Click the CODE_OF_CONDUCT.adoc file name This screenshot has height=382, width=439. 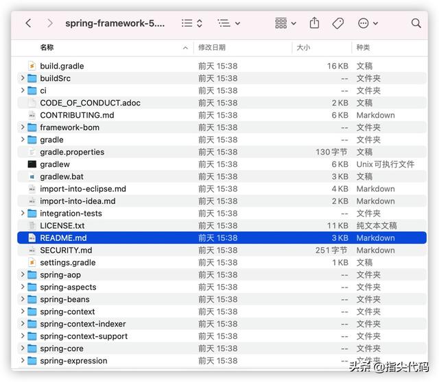coord(90,103)
